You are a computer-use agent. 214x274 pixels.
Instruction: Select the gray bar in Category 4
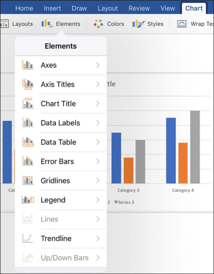click(195, 147)
